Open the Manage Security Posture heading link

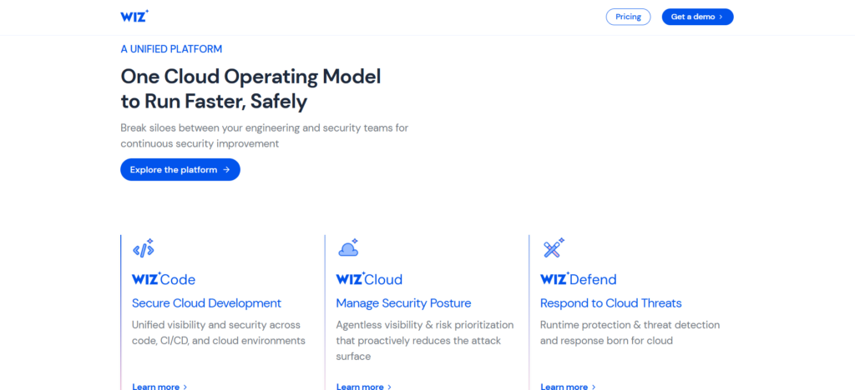(x=403, y=303)
